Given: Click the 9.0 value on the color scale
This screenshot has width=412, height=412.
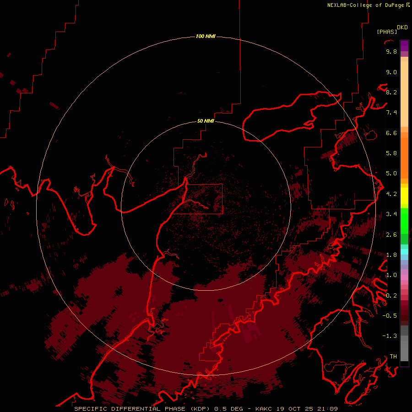Looking at the screenshot, I should 391,72.
